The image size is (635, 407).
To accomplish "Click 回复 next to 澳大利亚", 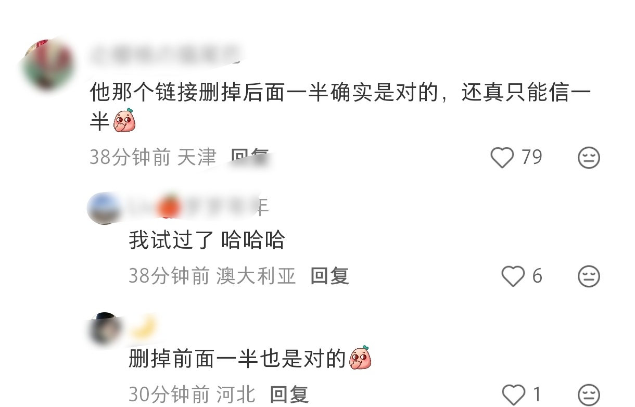I will 329,276.
